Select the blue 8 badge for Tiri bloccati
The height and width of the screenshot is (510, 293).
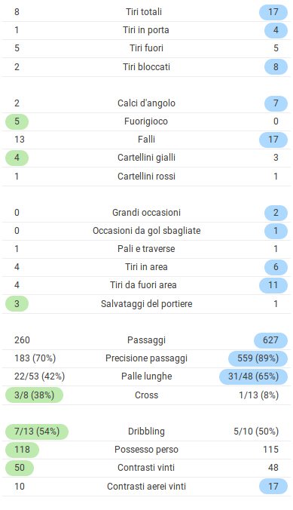pos(276,67)
